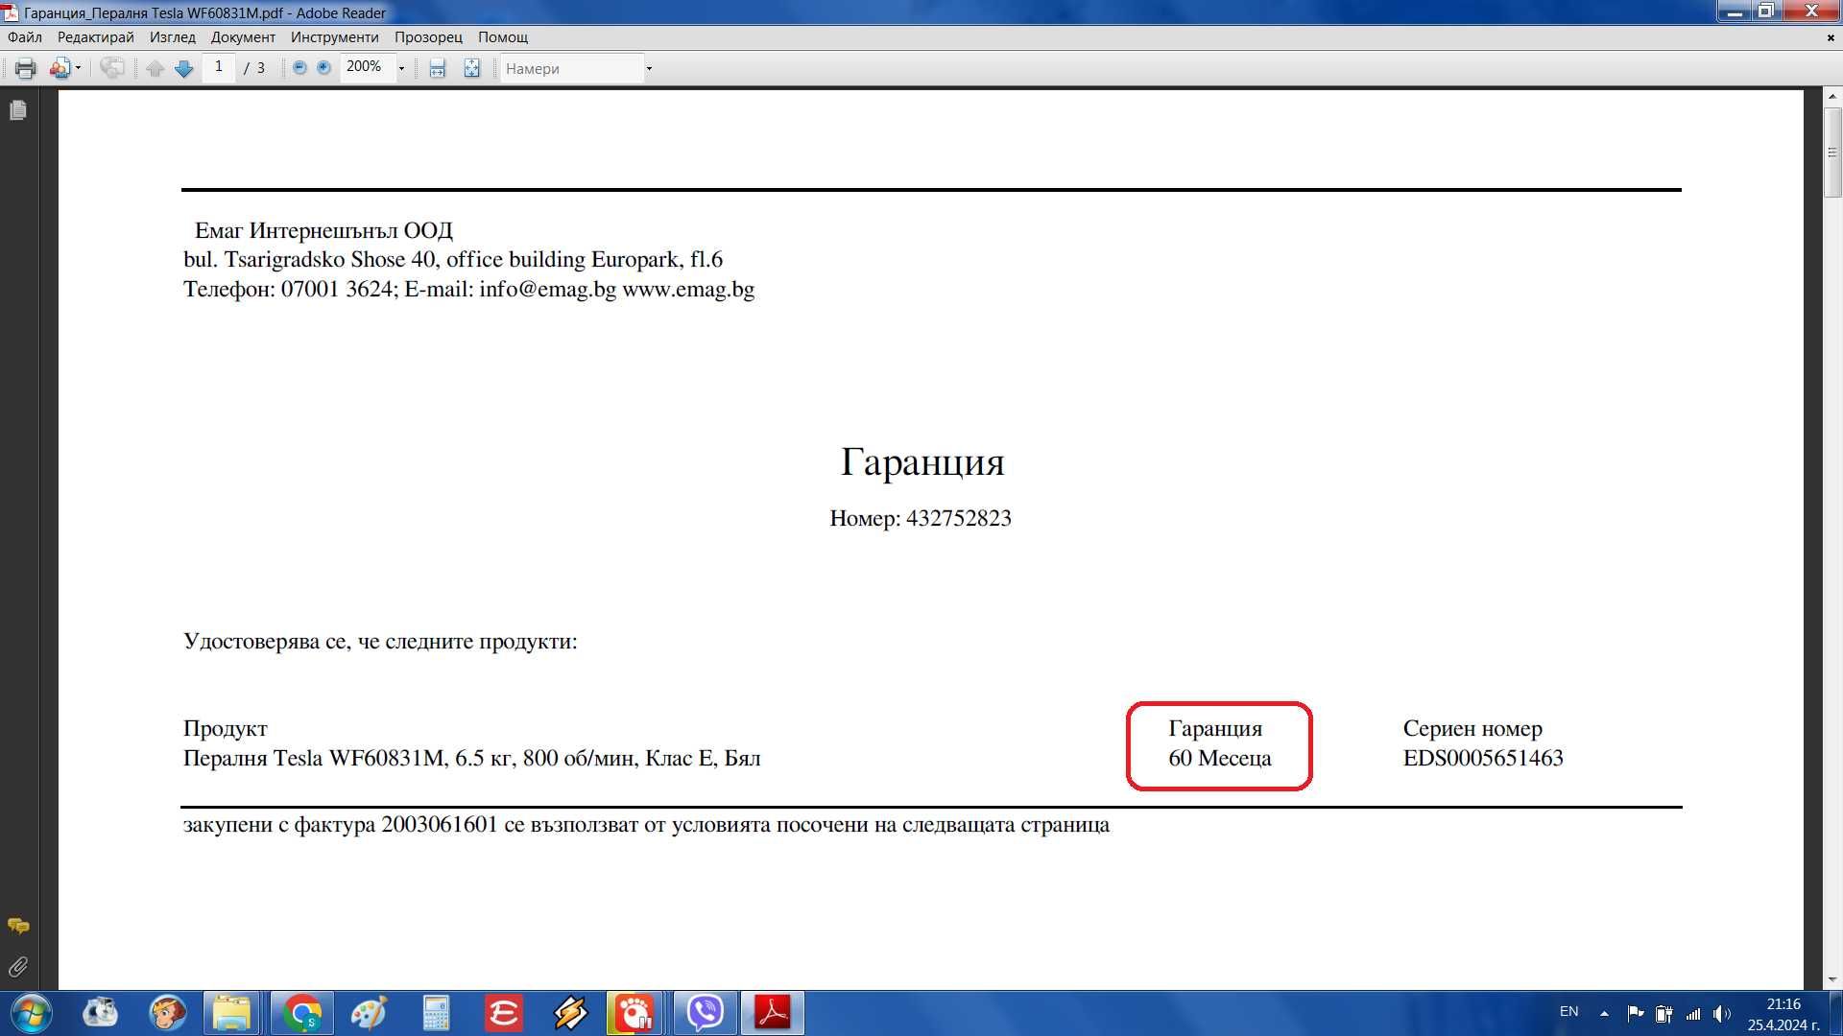Show hidden tray icons arrow
The image size is (1843, 1036).
click(x=1604, y=1013)
